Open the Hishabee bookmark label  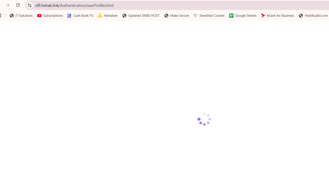click(110, 16)
